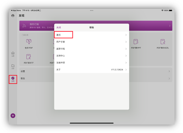Image resolution: width=183 pixels, height=133 pixels.
Task: Expand chevron on background 帮助 row
Action: pos(169,78)
